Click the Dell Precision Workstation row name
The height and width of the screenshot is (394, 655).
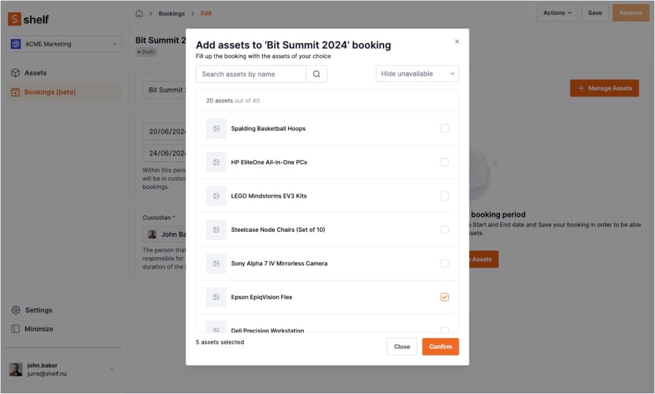tap(267, 330)
